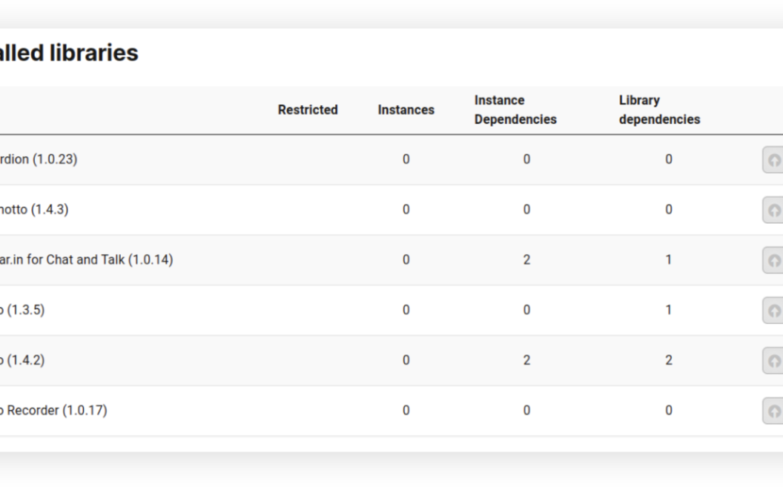This screenshot has height=487, width=783.
Task: Click upgrade icon in the 1.3.5 library row
Action: coord(773,311)
